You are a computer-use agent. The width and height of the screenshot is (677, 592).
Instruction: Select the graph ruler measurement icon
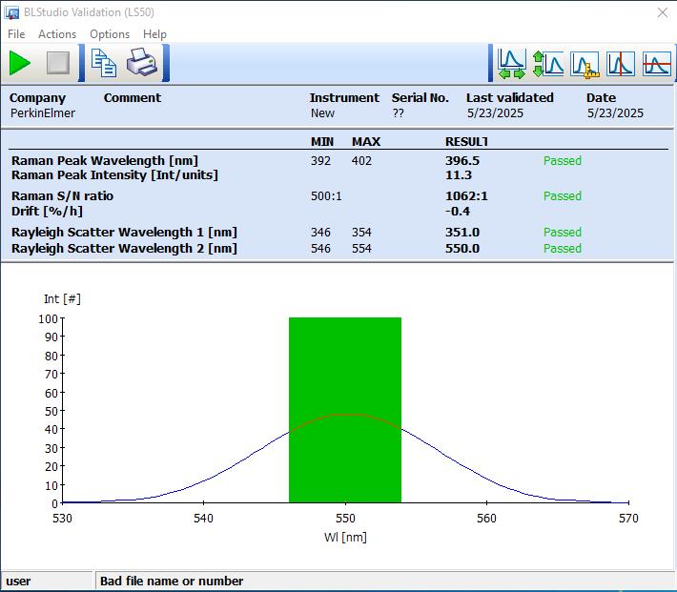click(x=585, y=64)
